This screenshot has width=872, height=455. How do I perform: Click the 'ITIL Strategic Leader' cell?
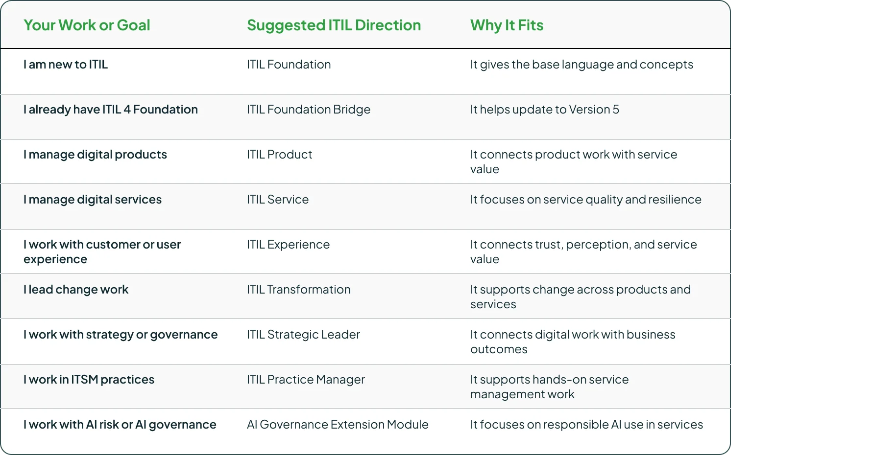[x=303, y=334]
